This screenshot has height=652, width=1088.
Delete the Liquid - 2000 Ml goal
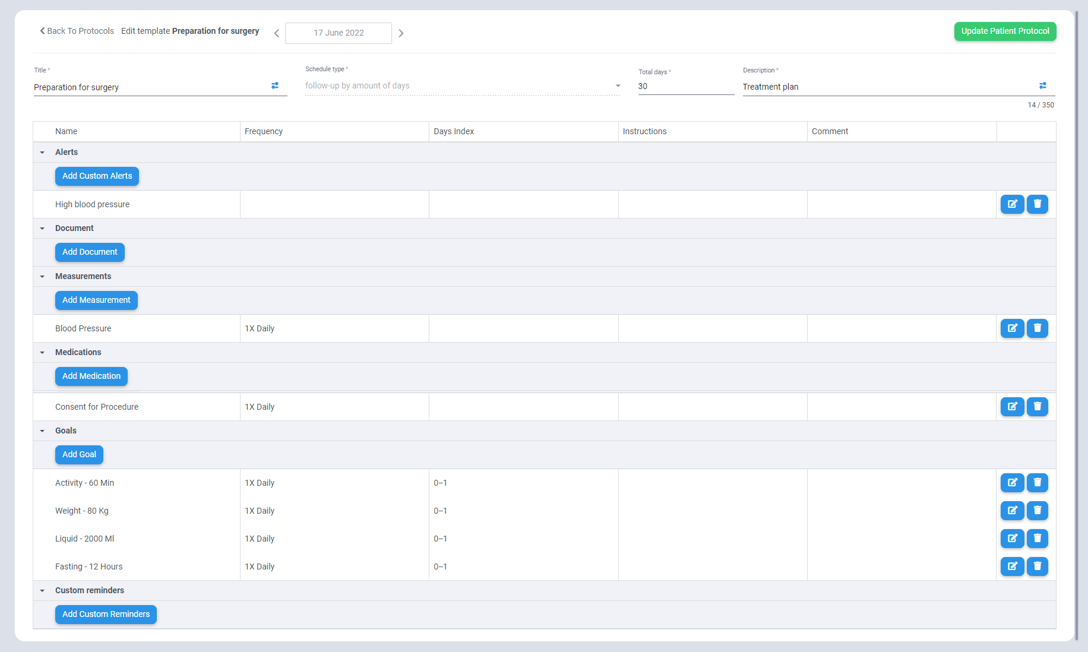pos(1037,539)
